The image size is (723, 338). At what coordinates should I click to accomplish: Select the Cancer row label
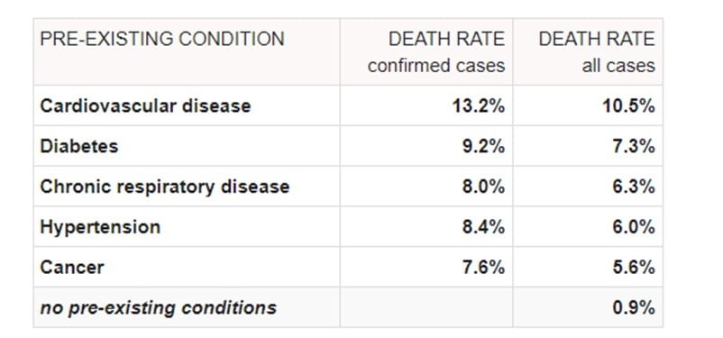click(72, 268)
